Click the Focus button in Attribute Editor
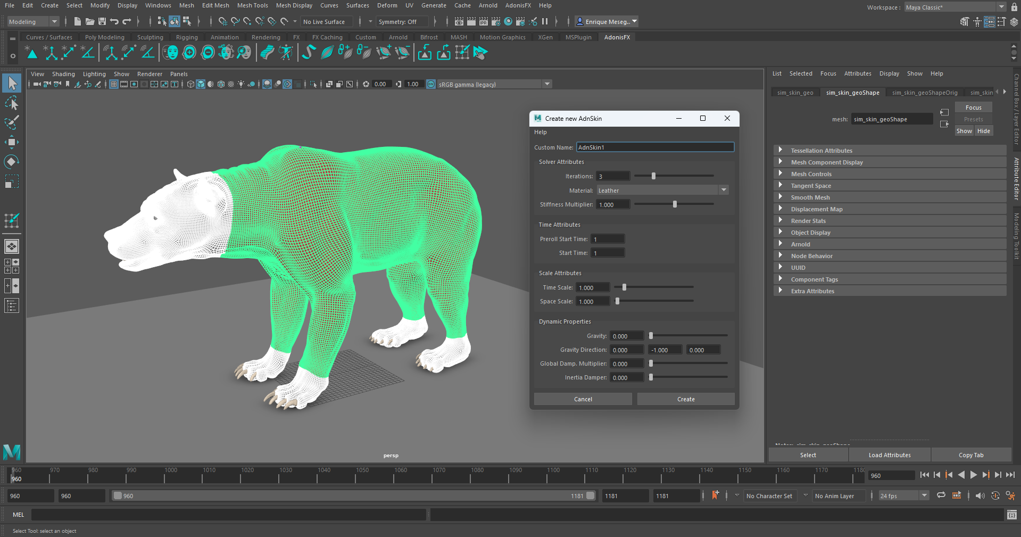 pos(974,108)
